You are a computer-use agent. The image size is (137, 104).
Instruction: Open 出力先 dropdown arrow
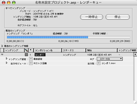99,63
